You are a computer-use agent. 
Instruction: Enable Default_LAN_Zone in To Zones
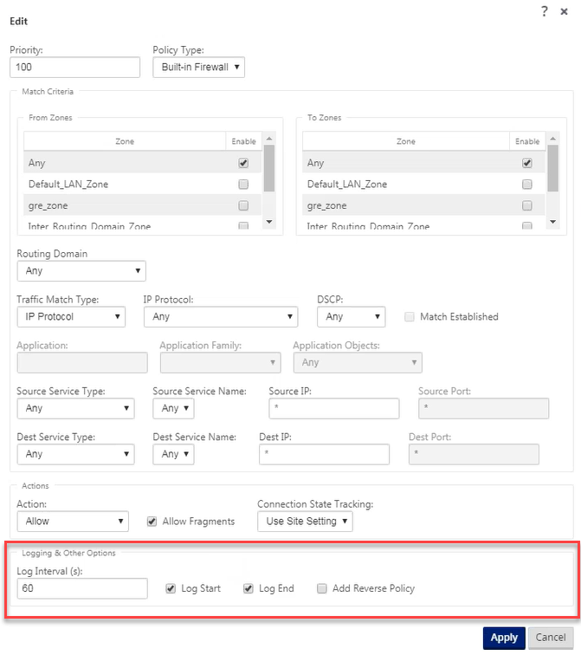click(x=527, y=185)
